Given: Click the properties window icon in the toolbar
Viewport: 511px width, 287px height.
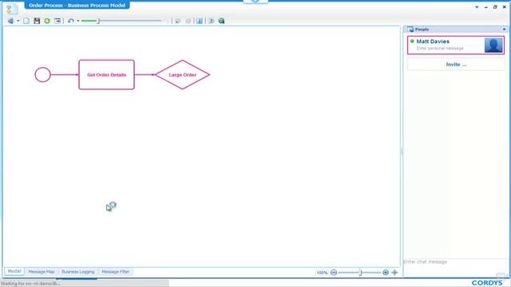Looking at the screenshot, I should pyautogui.click(x=57, y=21).
